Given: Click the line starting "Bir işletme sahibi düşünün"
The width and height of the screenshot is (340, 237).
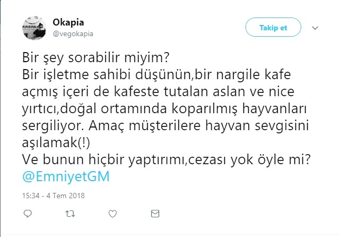Looking at the screenshot, I should pos(148,73).
